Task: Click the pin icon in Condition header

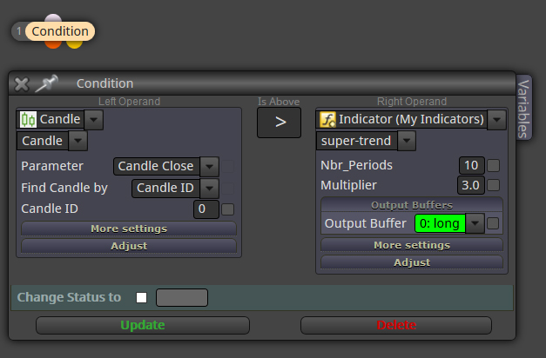Action: [47, 83]
